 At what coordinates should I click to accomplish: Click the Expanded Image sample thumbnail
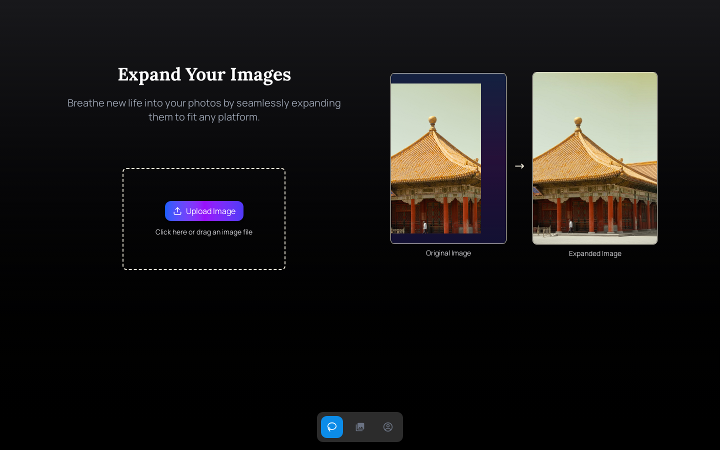[x=595, y=158]
